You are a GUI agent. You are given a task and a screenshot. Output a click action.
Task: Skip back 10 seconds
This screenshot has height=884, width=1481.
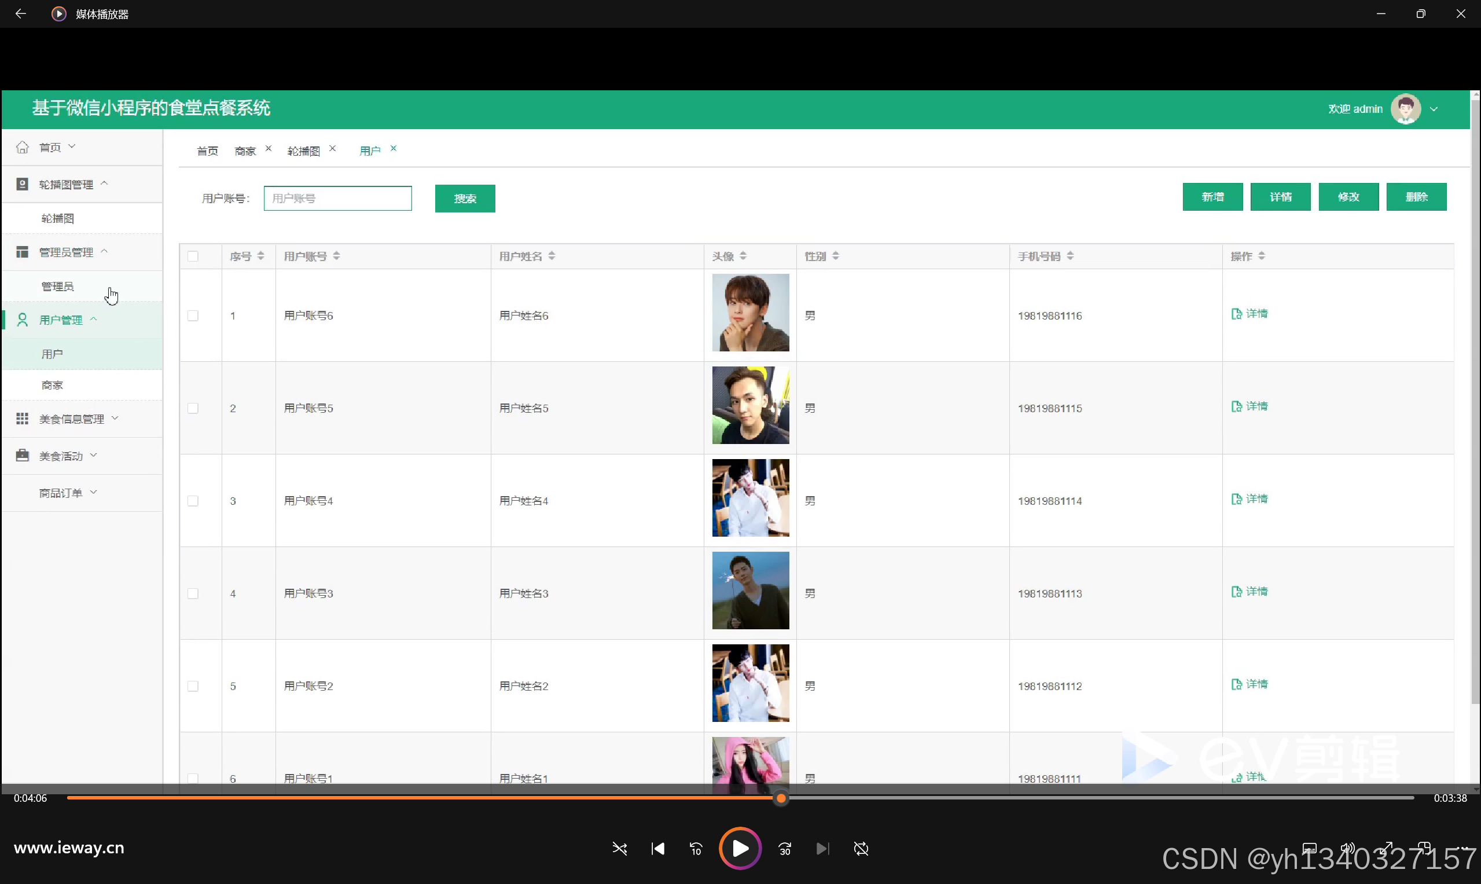coord(696,848)
